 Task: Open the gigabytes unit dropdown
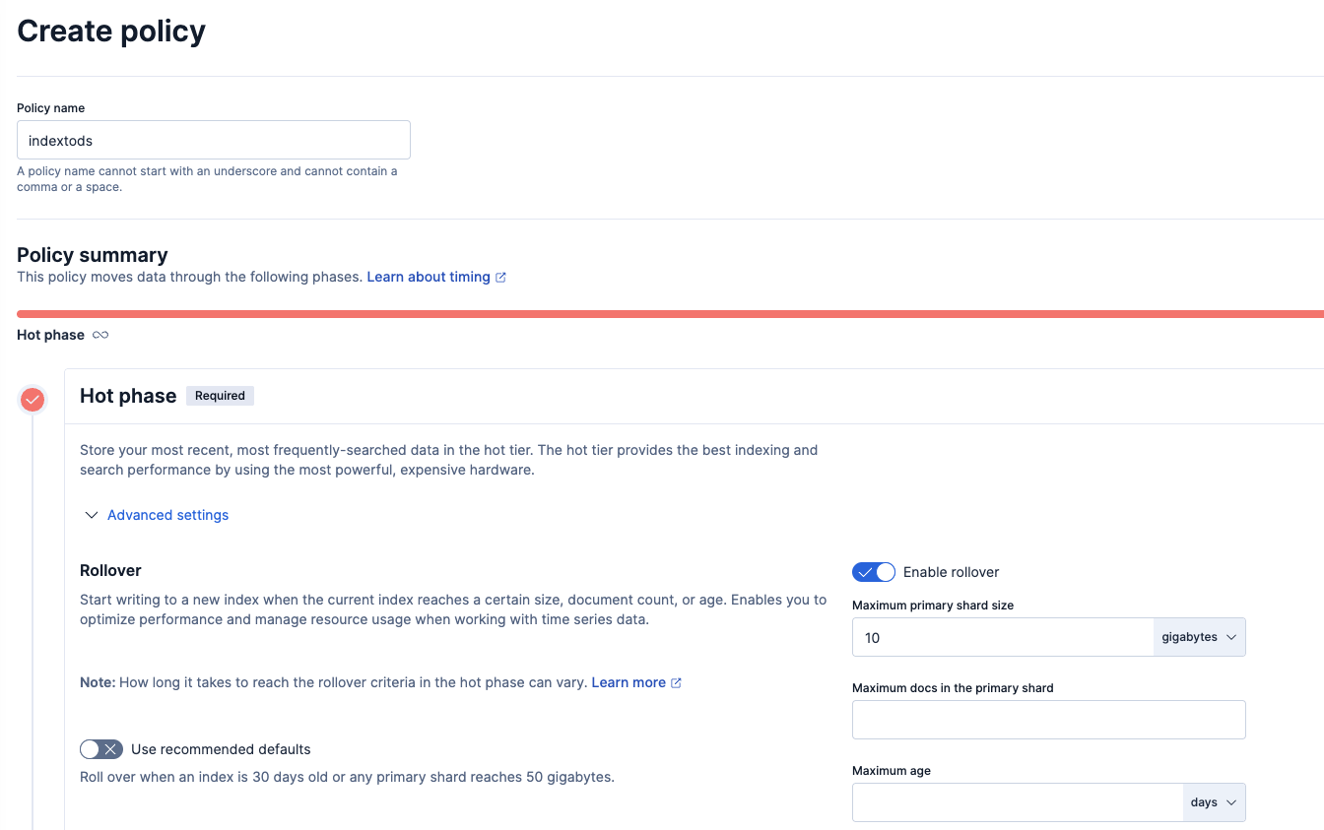(x=1198, y=636)
